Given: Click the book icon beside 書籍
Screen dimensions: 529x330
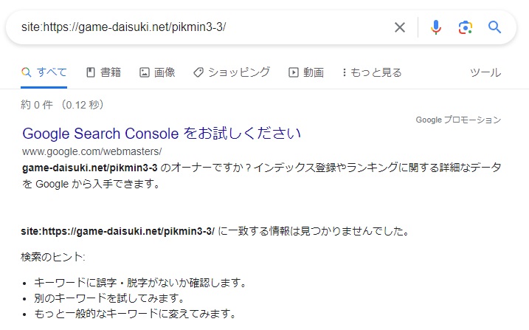Looking at the screenshot, I should pos(91,72).
